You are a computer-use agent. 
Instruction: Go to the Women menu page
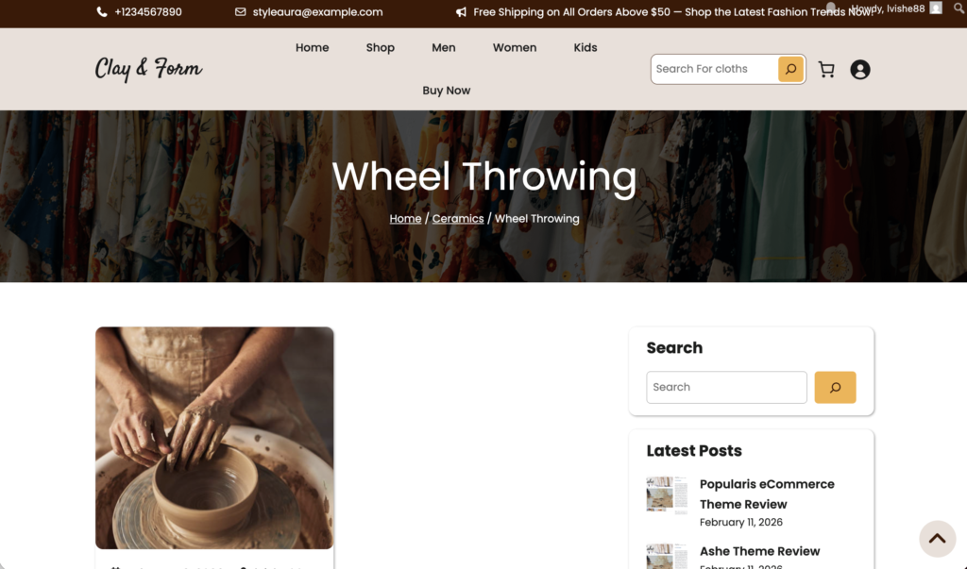pyautogui.click(x=515, y=47)
